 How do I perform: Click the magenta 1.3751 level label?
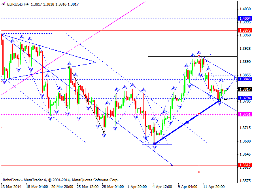click(x=245, y=114)
